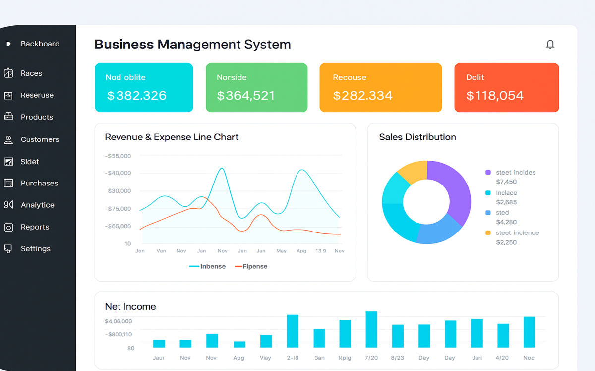Open the Backboard menu item
Screen dimensions: 595x371
point(40,44)
